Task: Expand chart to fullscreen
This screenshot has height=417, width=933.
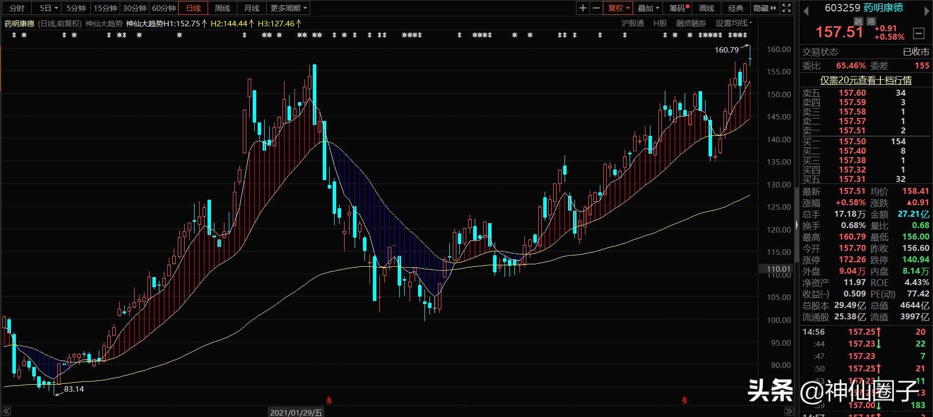Action: [x=787, y=8]
